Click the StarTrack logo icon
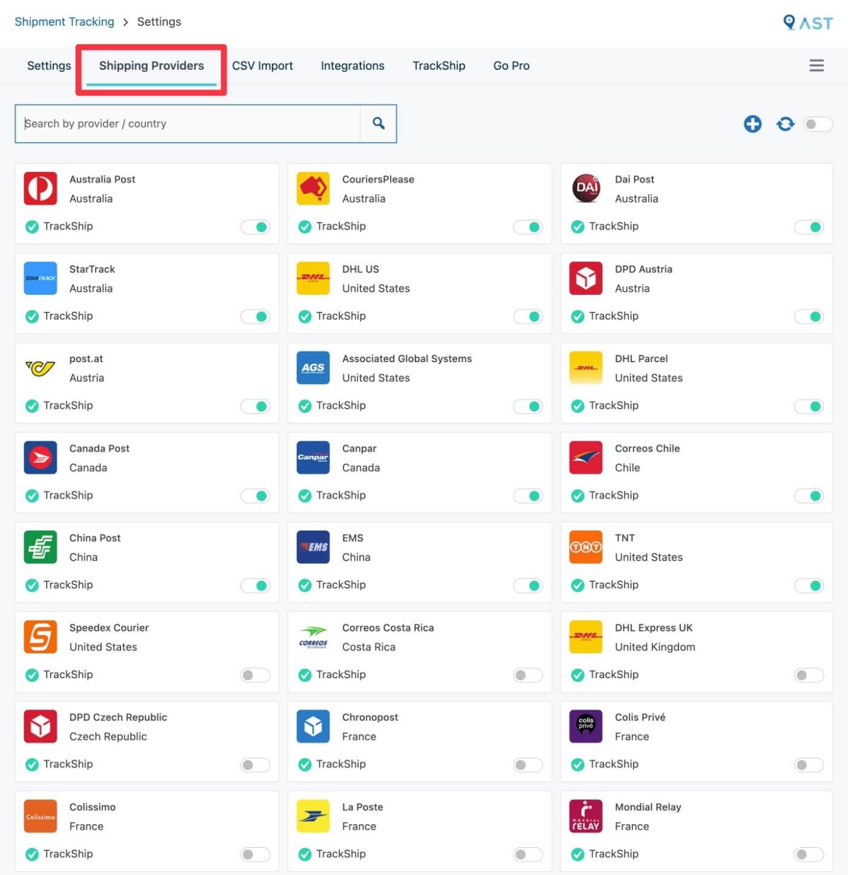848x875 pixels. pos(40,278)
